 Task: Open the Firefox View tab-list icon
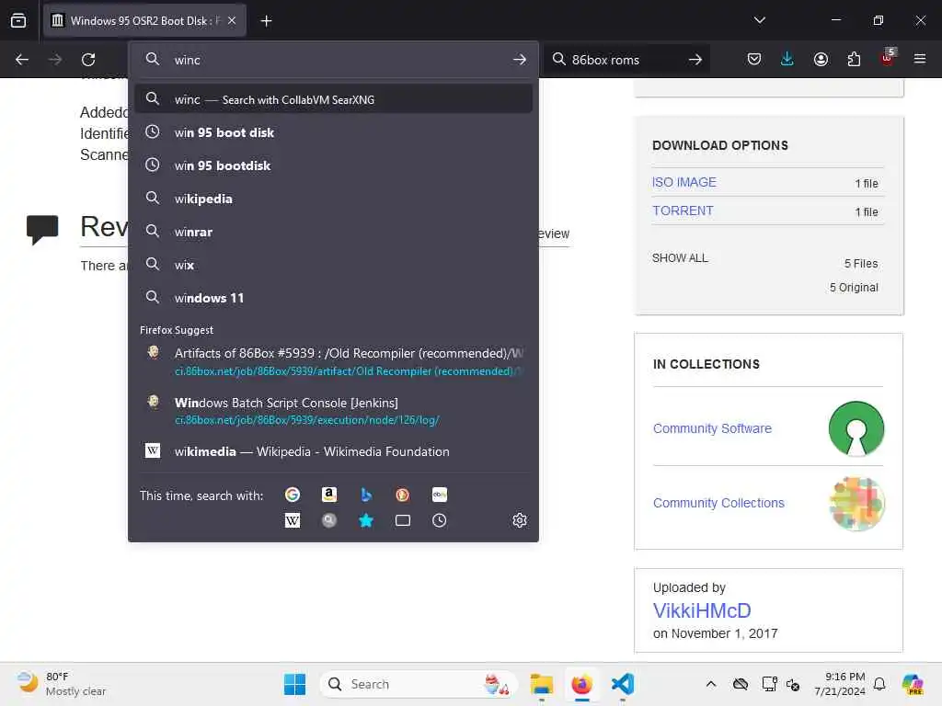[18, 20]
